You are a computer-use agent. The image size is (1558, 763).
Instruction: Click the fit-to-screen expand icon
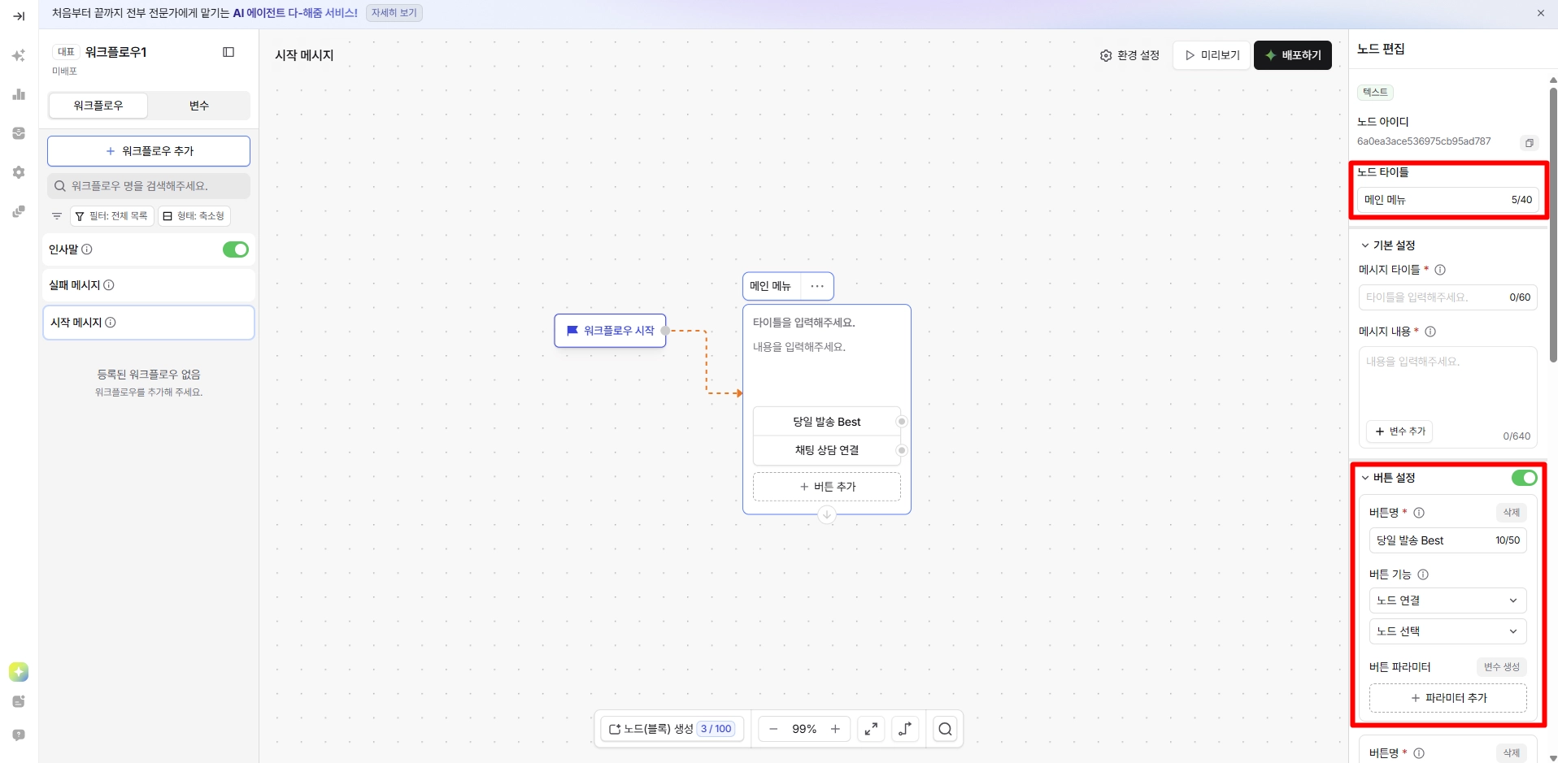[871, 729]
